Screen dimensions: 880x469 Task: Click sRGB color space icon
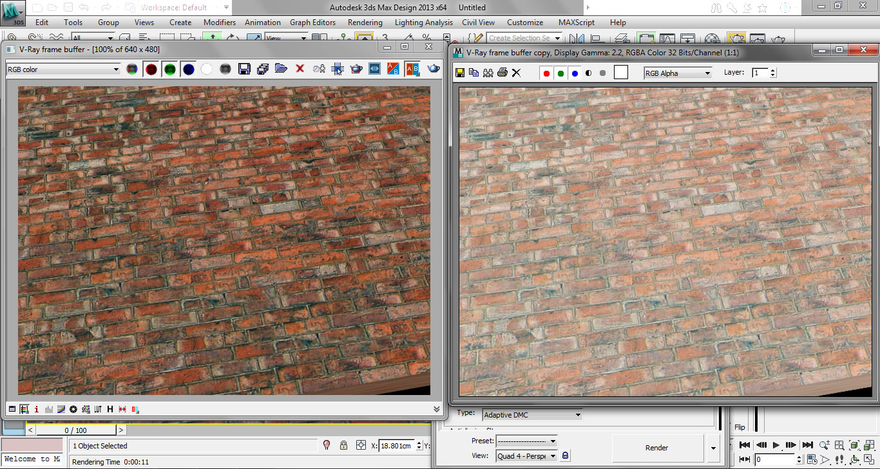[x=86, y=409]
